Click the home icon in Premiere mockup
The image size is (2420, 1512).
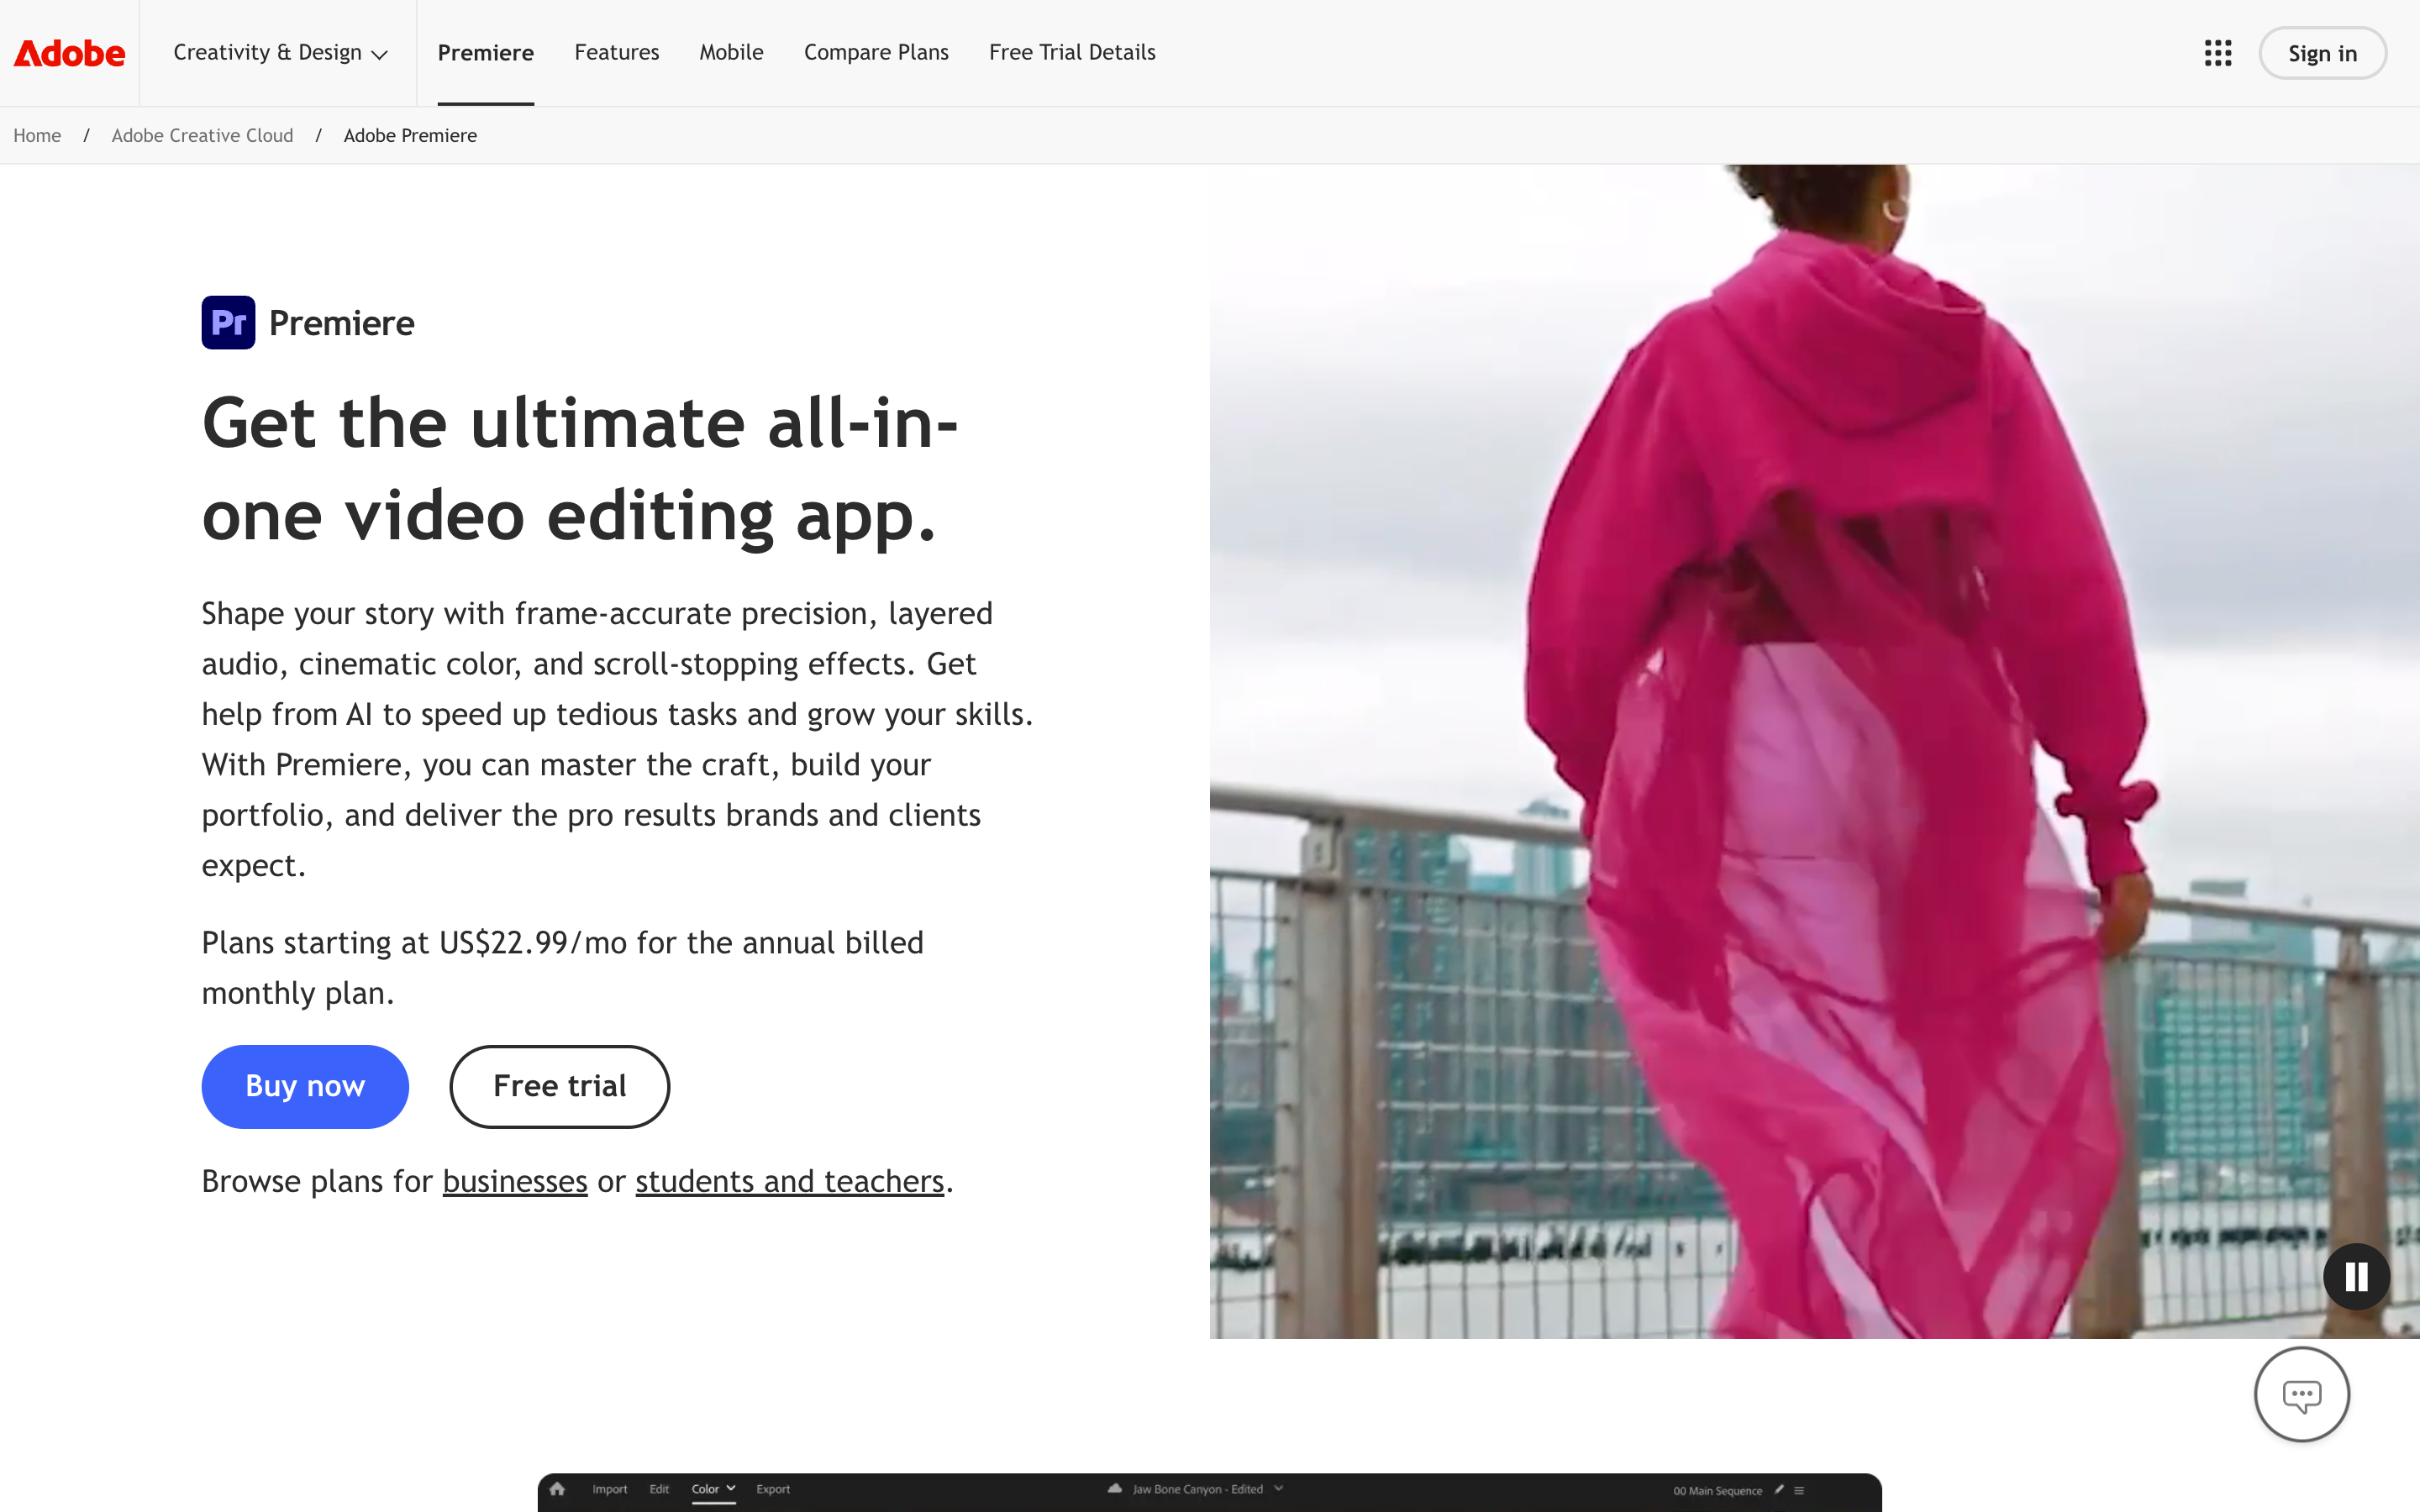tap(557, 1489)
